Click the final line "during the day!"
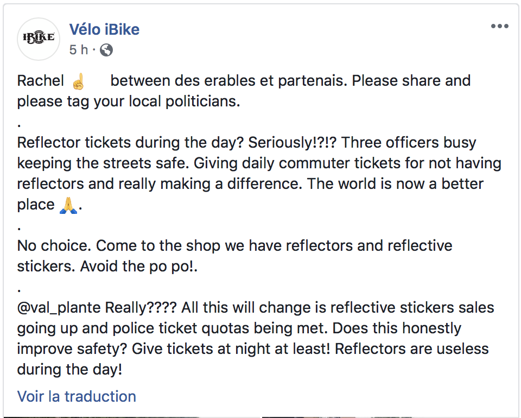Screen dimensions: 521x418 [70, 370]
